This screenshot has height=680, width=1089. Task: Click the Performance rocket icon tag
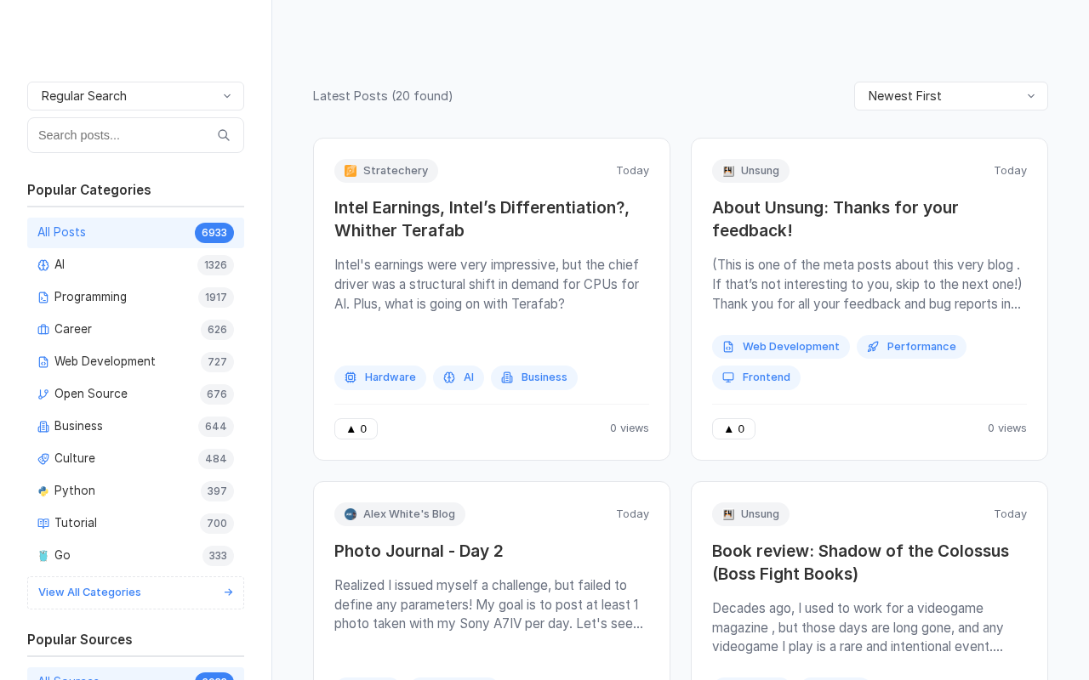(873, 347)
